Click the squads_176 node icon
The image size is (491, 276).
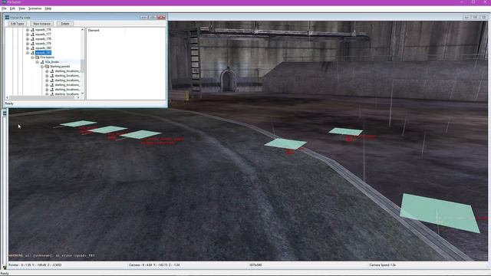point(32,30)
